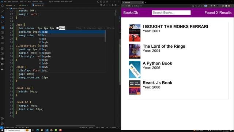Screen dimensions: 234x132
Task: Open the File menu in VS Code
Action: tap(5, 1)
